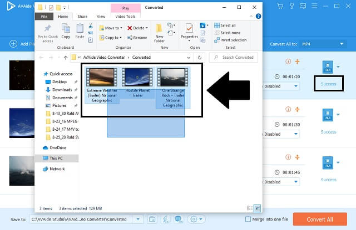Click Add Files plus button in AVAide
This screenshot has width=356, height=230.
pos(13,44)
